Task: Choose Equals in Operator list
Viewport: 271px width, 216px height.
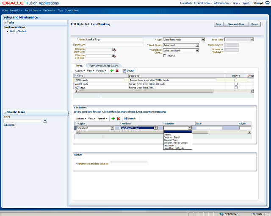Action: tap(167, 135)
